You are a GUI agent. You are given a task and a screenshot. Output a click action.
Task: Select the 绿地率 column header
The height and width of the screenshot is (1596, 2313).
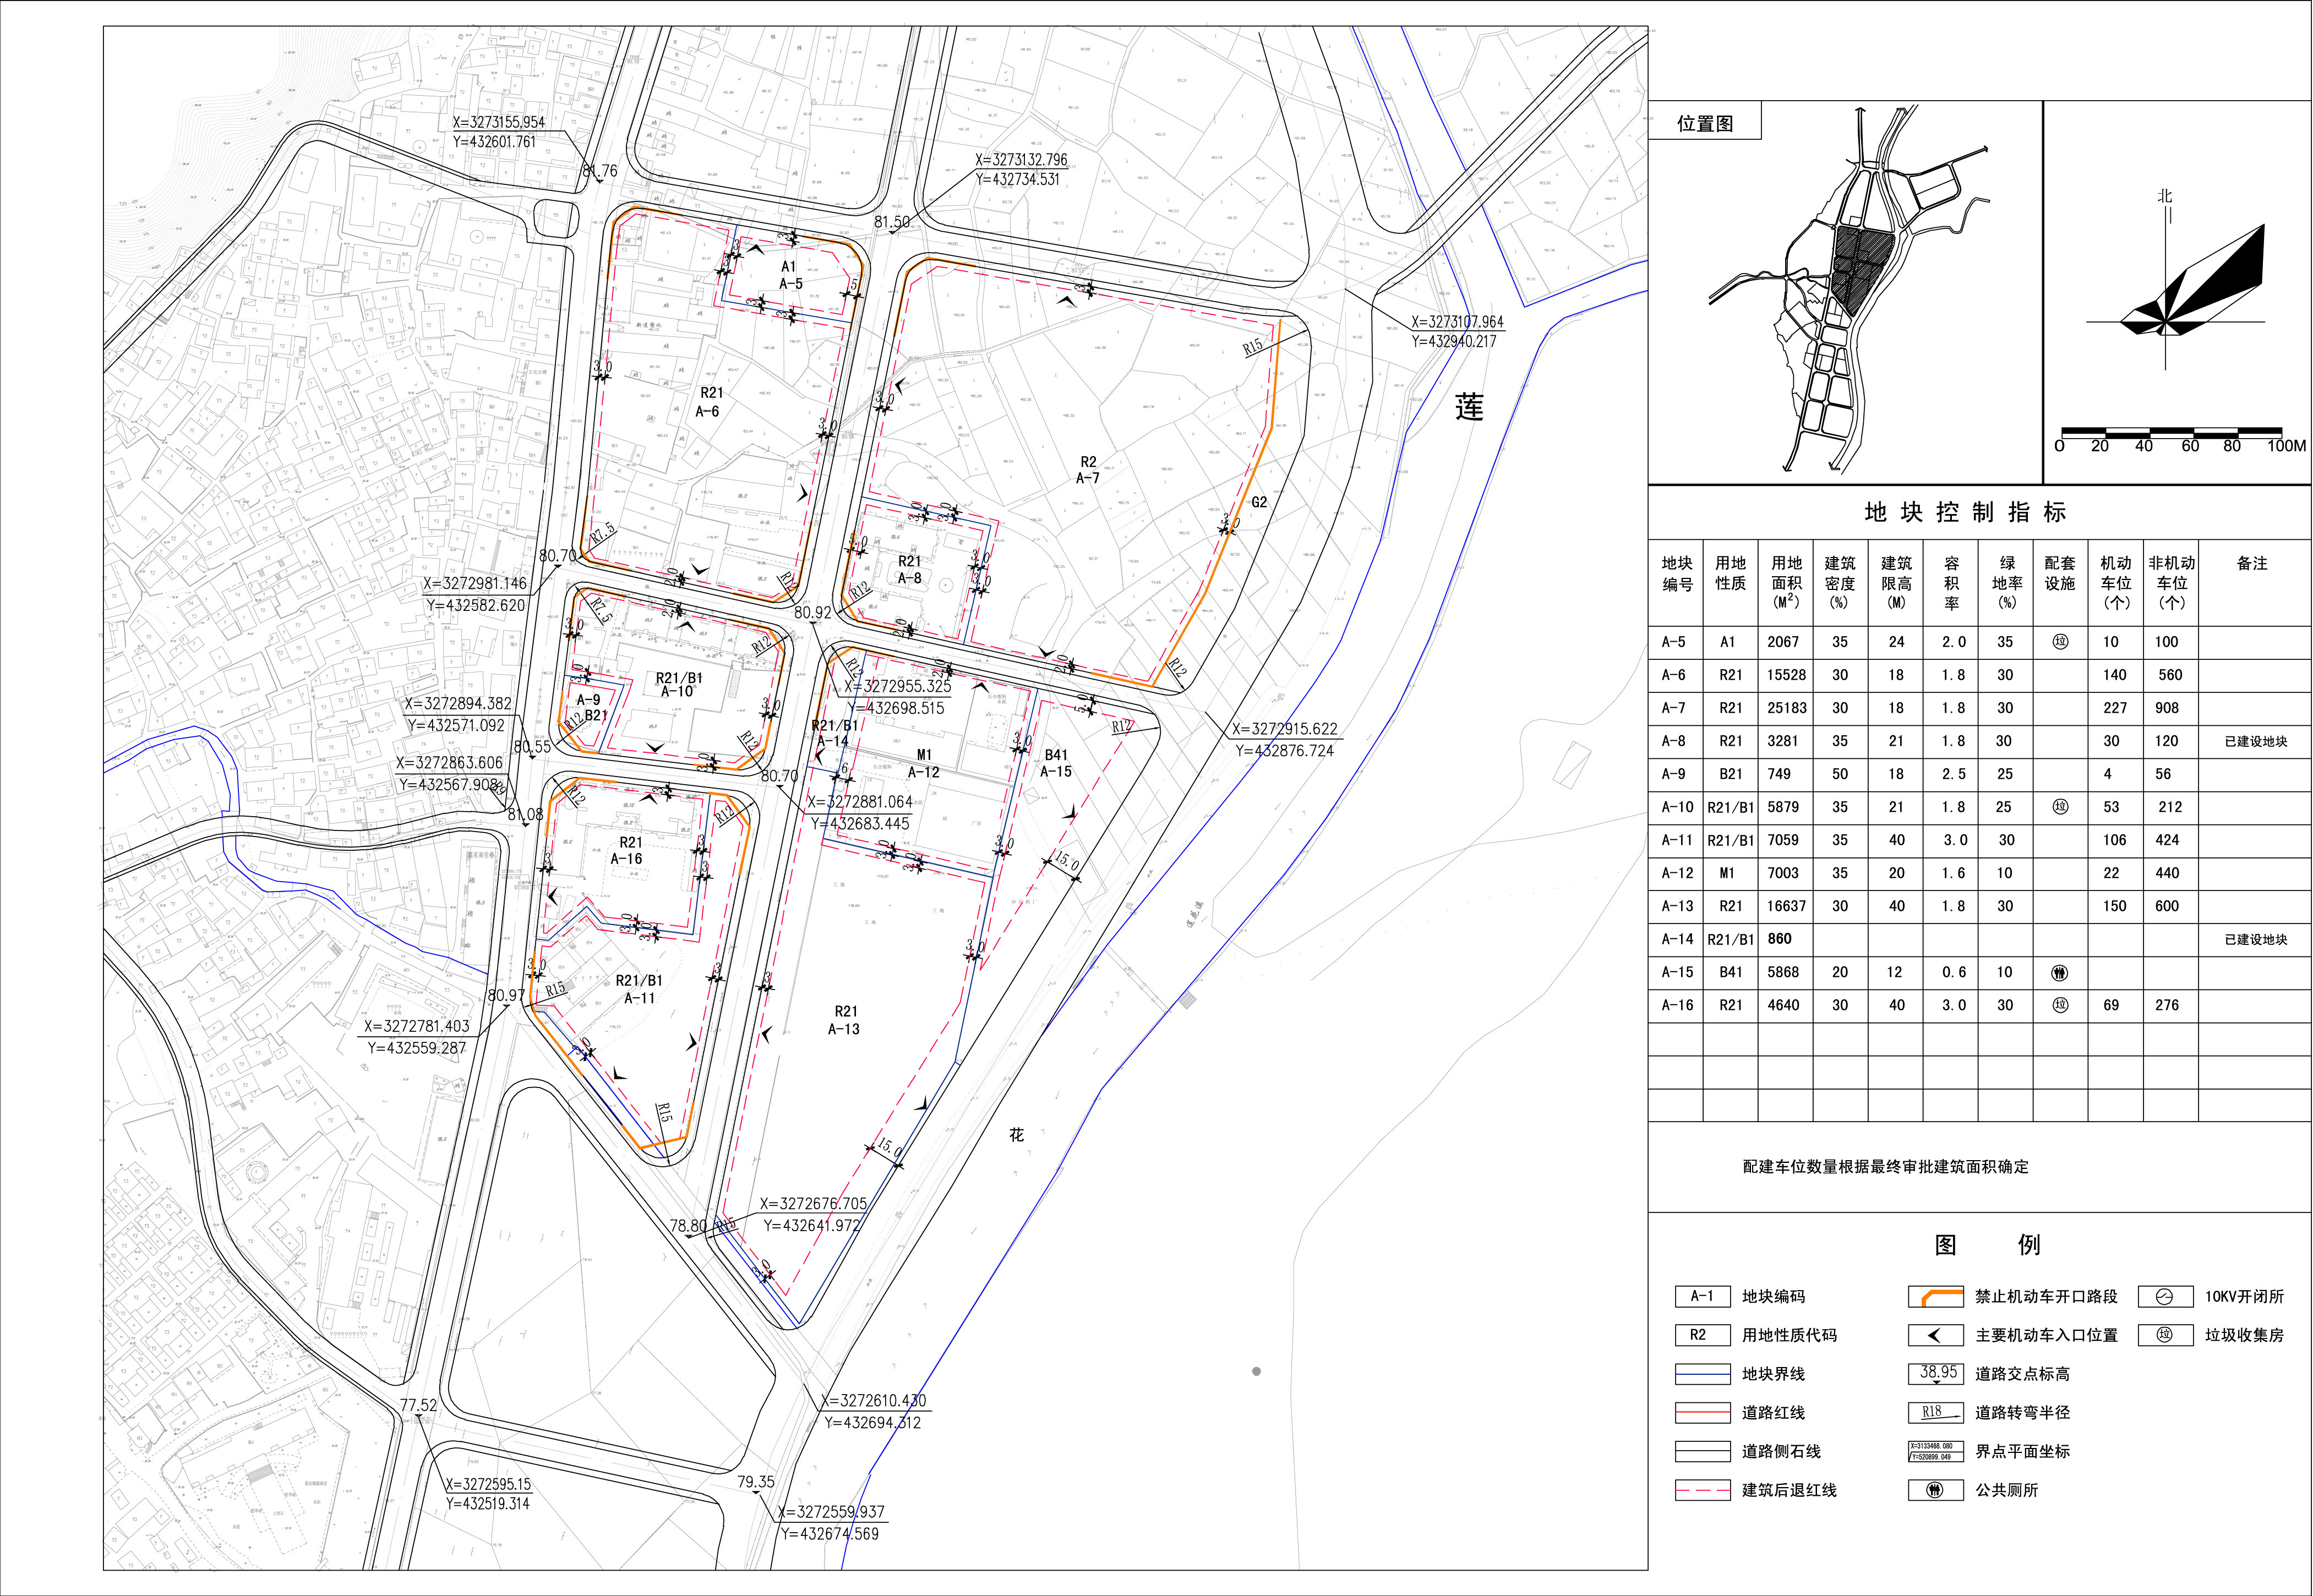point(2007,582)
